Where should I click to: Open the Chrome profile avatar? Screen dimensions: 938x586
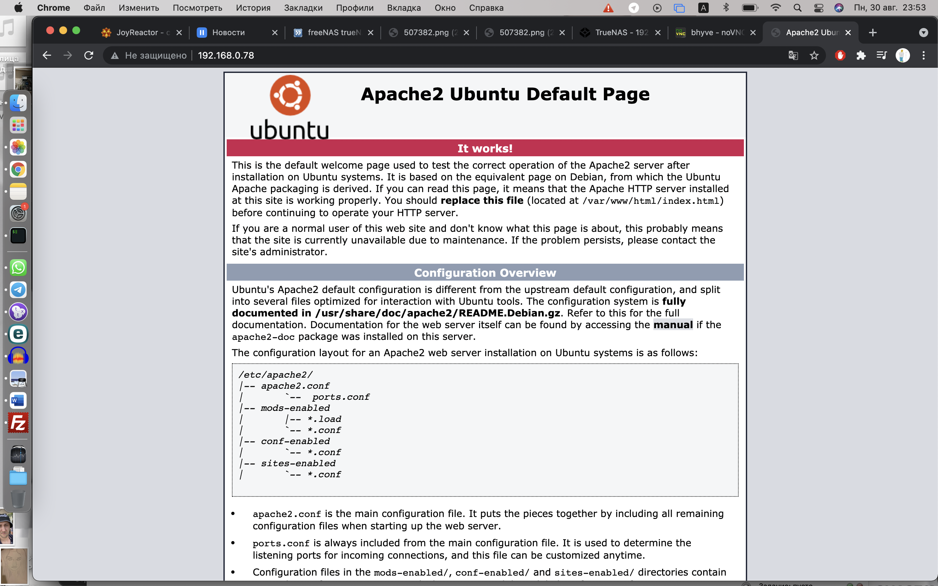(x=903, y=55)
